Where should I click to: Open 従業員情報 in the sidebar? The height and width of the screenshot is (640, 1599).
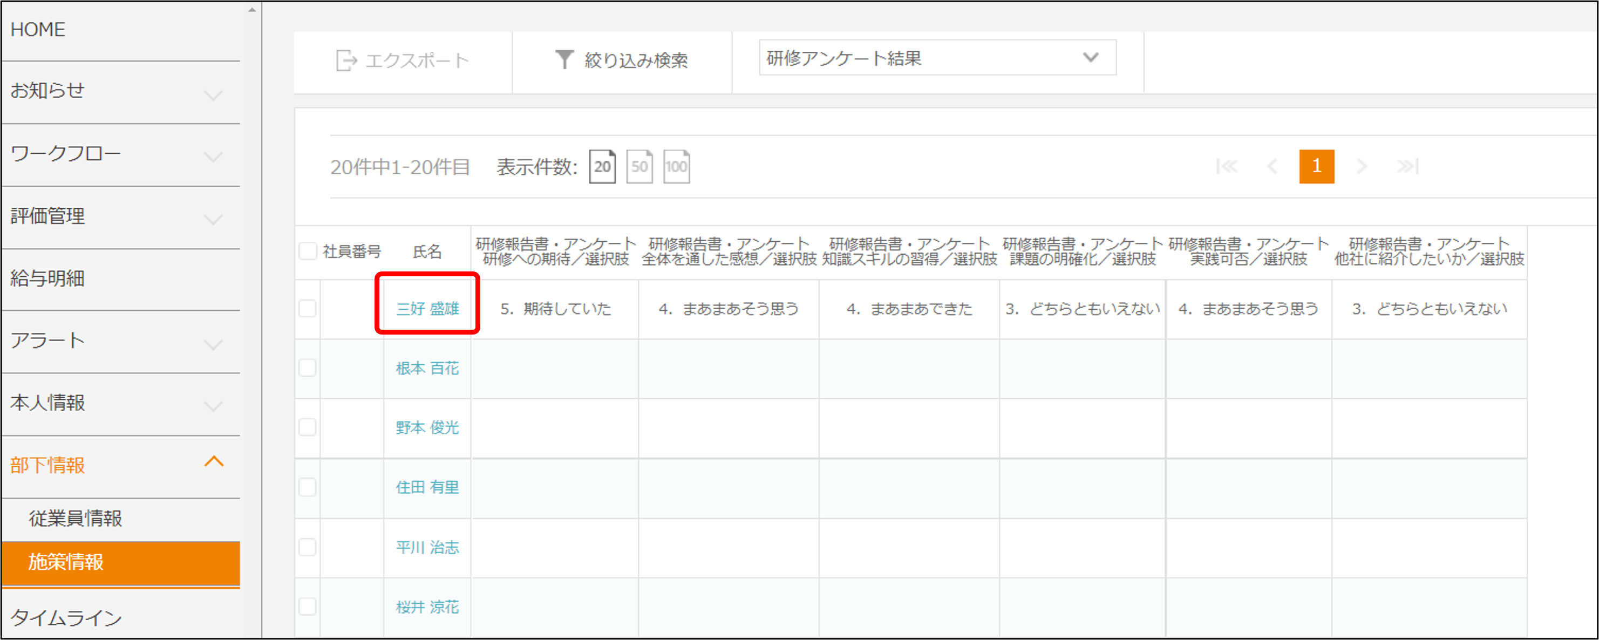coord(76,519)
